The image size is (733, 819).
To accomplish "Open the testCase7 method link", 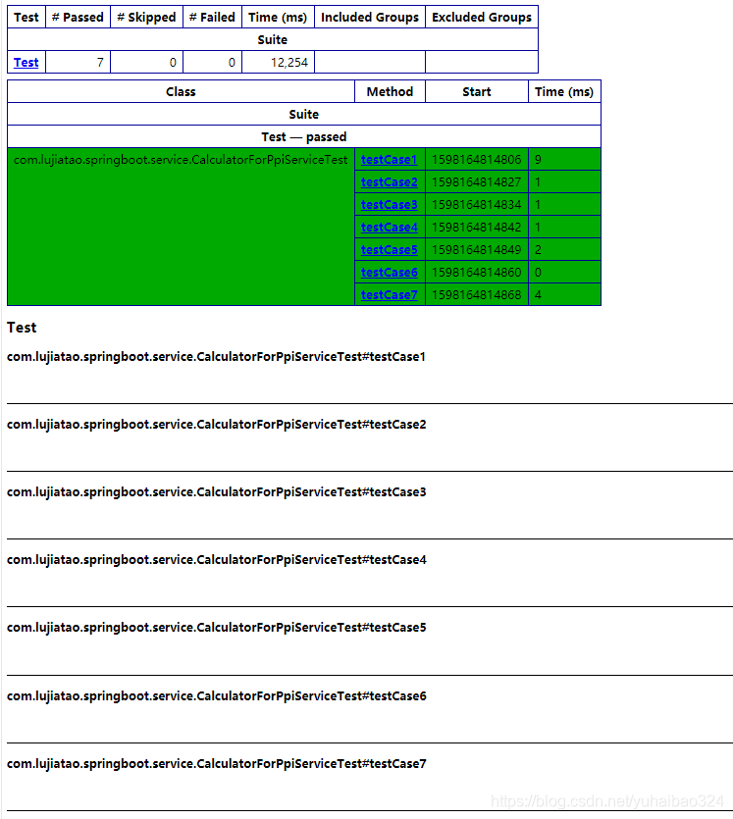I will coord(390,294).
